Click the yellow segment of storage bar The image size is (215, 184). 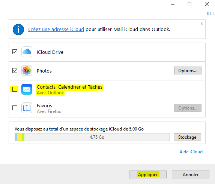[x=20, y=137]
